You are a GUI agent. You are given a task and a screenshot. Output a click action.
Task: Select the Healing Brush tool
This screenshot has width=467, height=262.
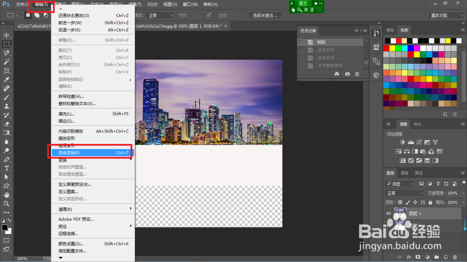pos(6,88)
